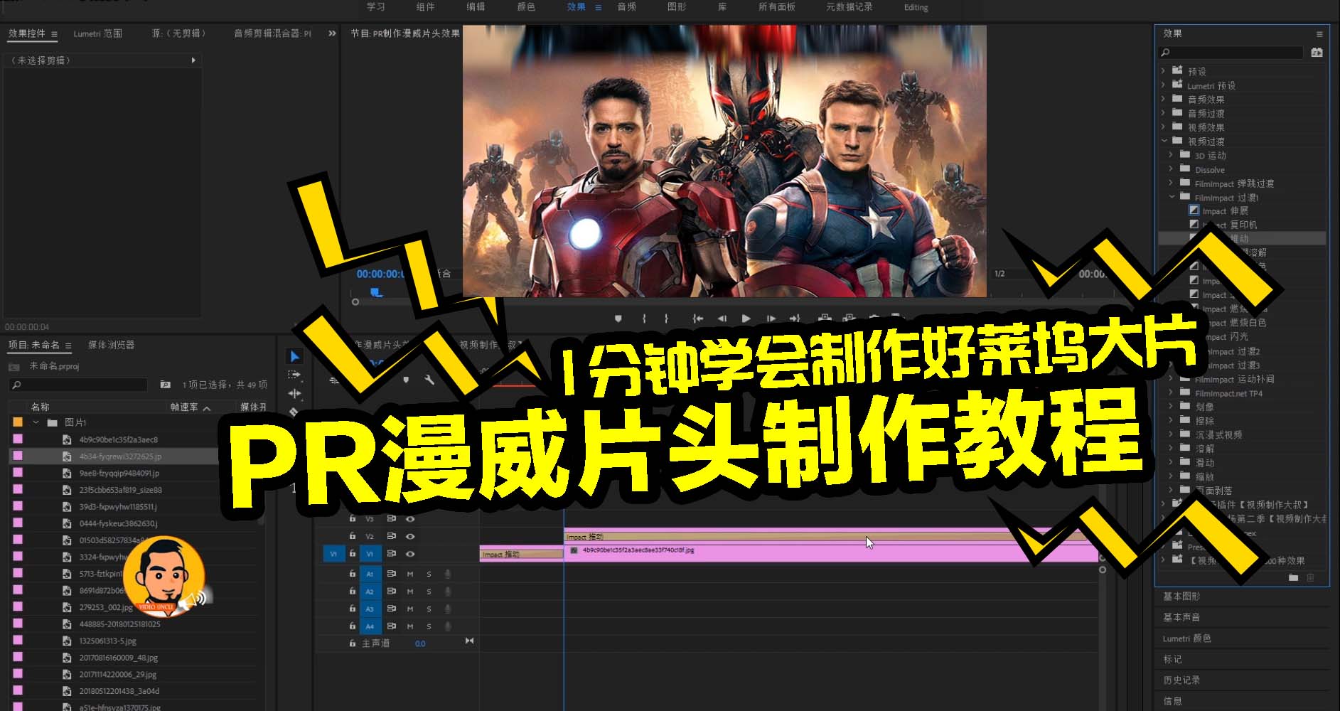Click Mark In bracket button
The height and width of the screenshot is (711, 1340).
pos(644,319)
